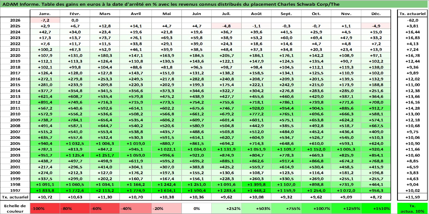The height and width of the screenshot is (214, 429).
Task: Click the Avril column header
Action: 136,14
